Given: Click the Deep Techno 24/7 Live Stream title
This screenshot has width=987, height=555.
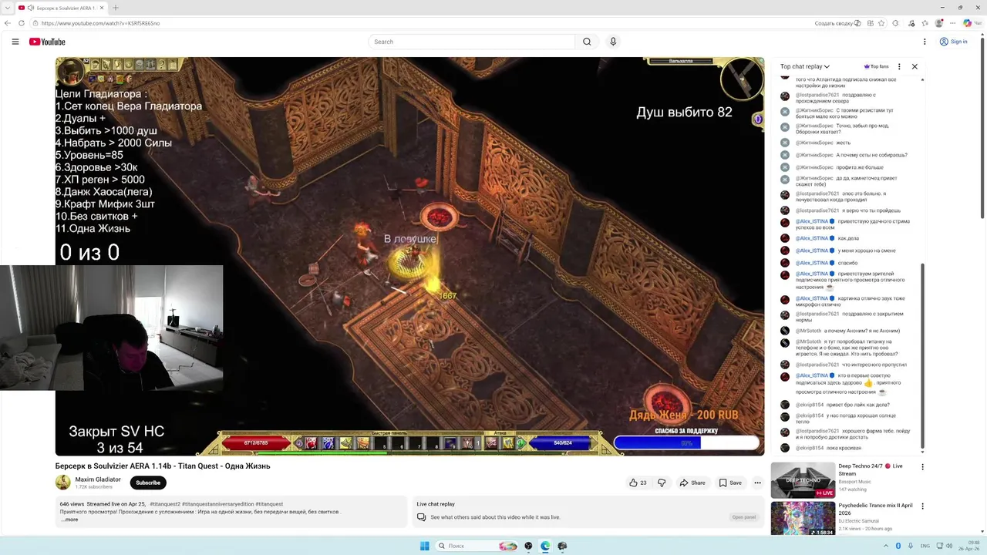Looking at the screenshot, I should click(871, 469).
